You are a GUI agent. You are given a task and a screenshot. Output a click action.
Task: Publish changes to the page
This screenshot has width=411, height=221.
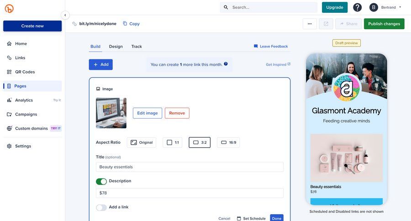(384, 24)
